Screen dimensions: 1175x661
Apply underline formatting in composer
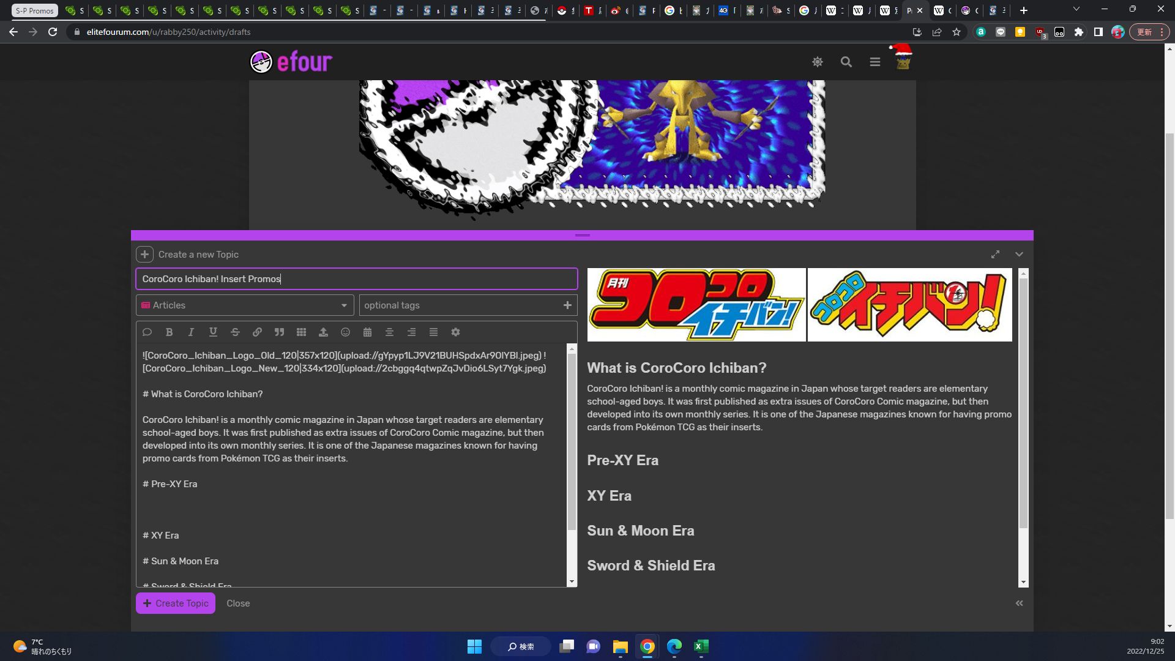[x=213, y=332]
